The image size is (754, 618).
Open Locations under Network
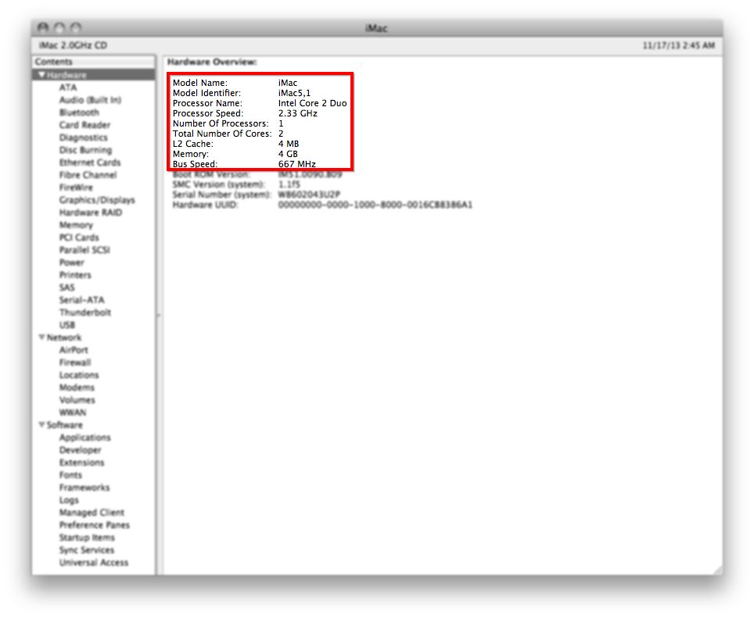tap(79, 374)
